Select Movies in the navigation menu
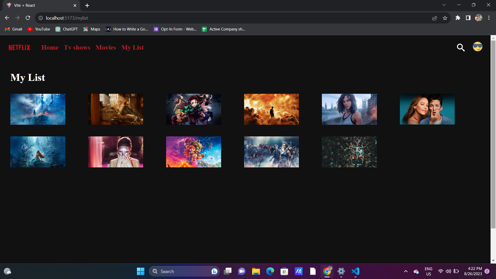 [106, 48]
